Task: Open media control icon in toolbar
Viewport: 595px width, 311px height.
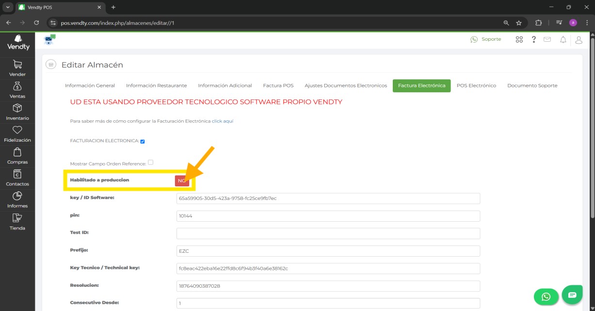Action: click(x=559, y=23)
